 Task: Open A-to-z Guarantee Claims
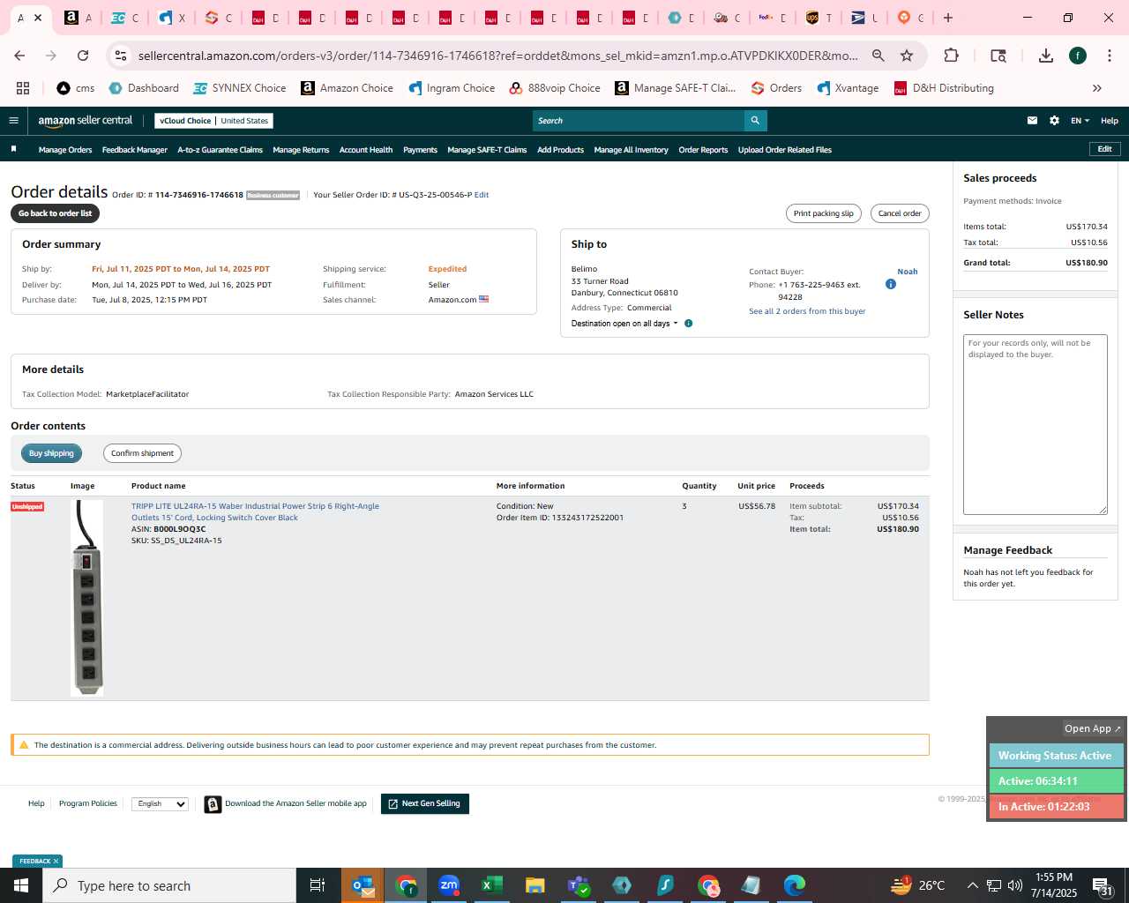pos(220,150)
